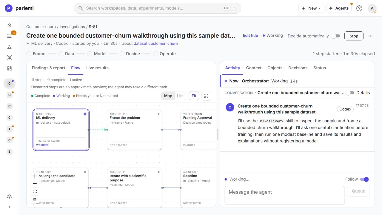Open the dataset customer_churn link

click(x=156, y=44)
